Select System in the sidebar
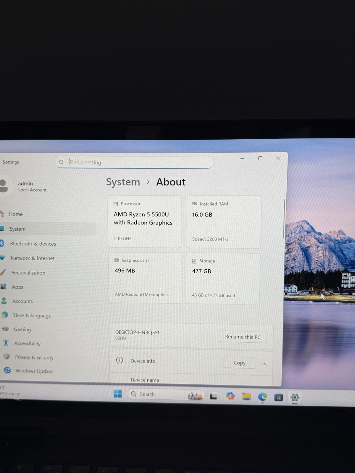Screen dimensions: 355x473 click(x=48, y=229)
